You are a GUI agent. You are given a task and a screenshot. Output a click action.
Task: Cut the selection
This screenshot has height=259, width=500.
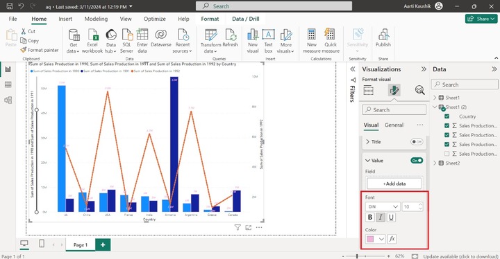click(x=28, y=31)
